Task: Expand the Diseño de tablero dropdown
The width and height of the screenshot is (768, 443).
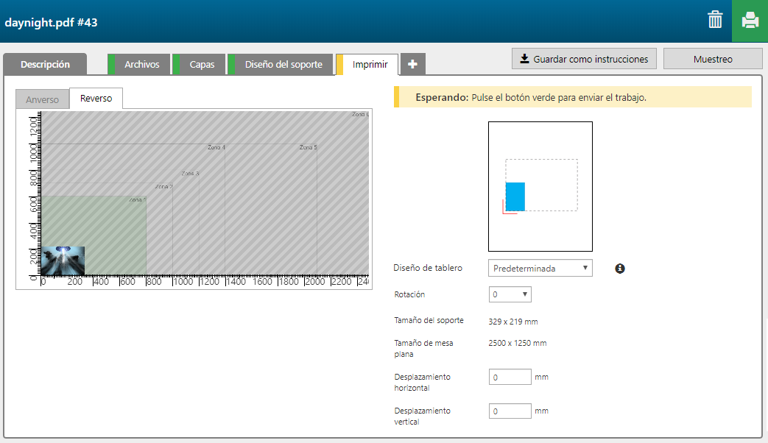Action: click(x=540, y=269)
